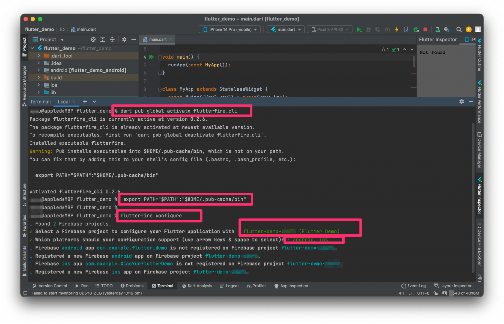The image size is (504, 324).
Task: Go to next highlighted error arrow
Action: coord(412,50)
